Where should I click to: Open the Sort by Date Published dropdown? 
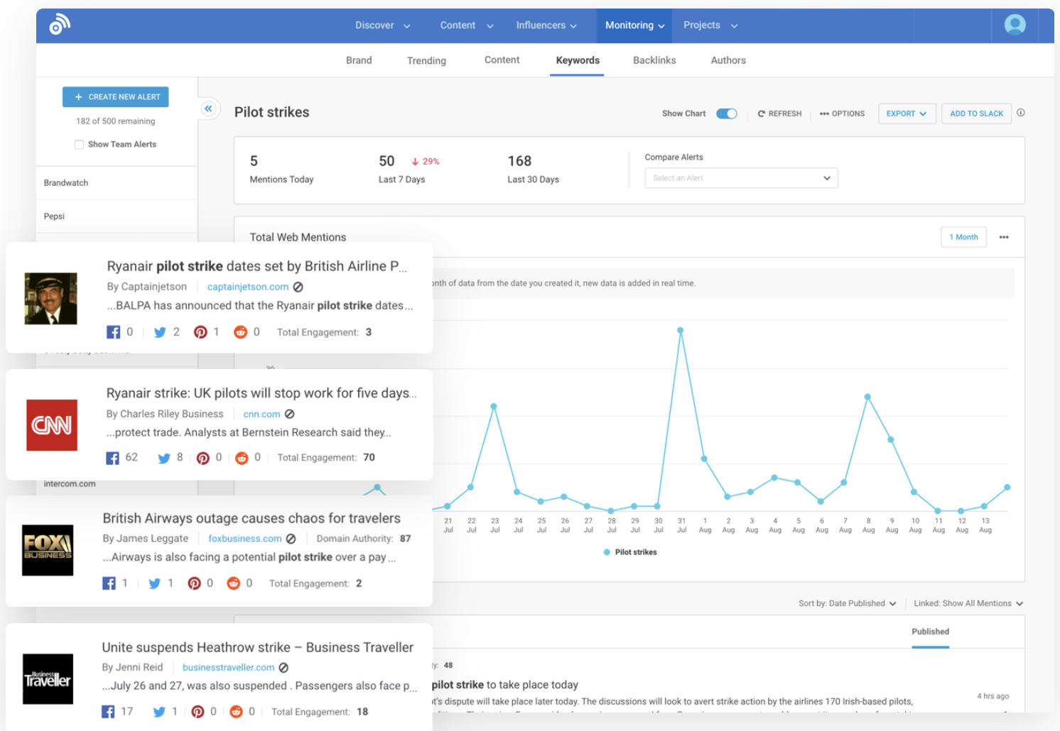(x=847, y=603)
